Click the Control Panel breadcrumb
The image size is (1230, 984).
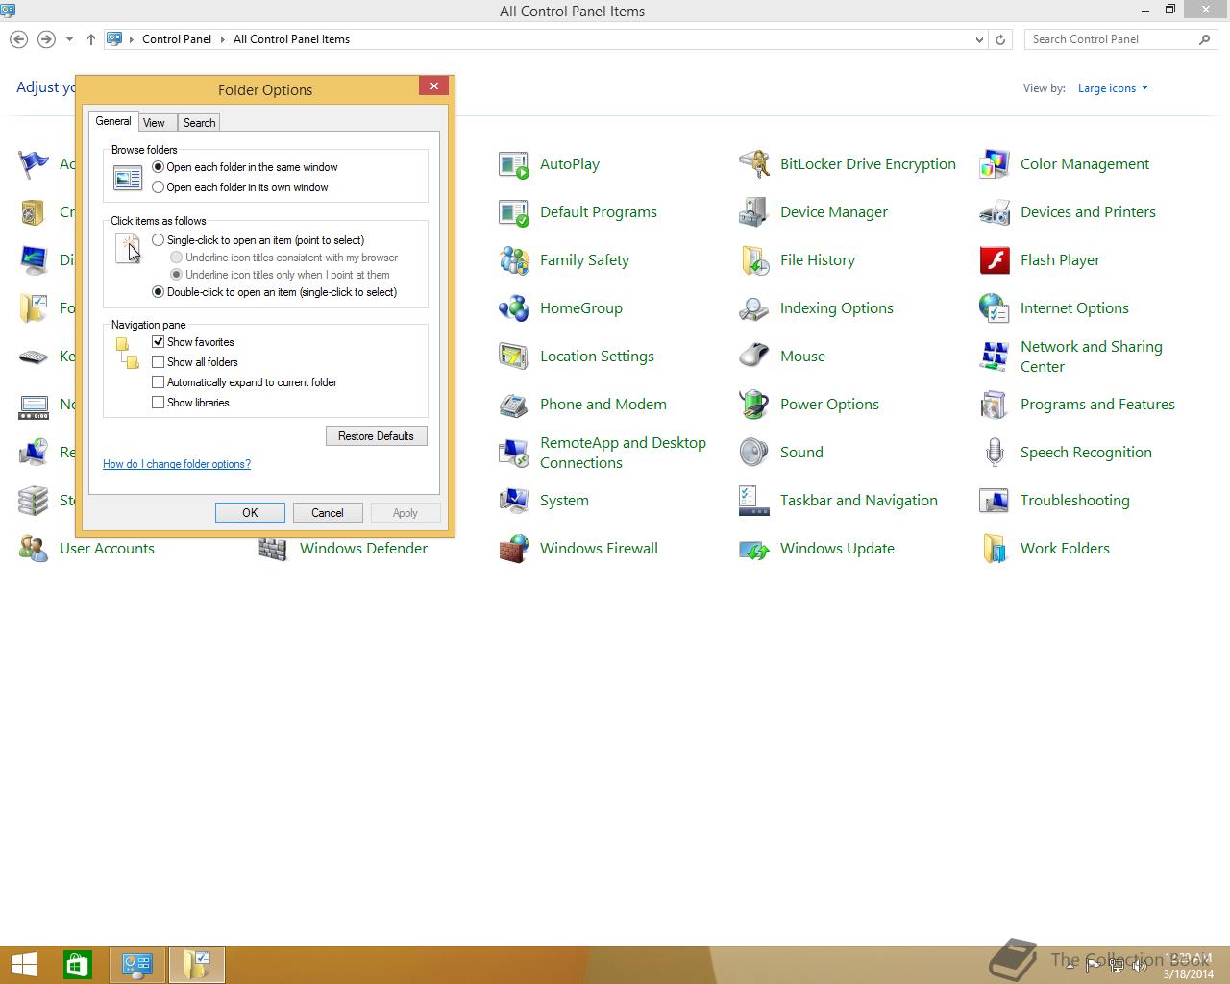tap(177, 39)
